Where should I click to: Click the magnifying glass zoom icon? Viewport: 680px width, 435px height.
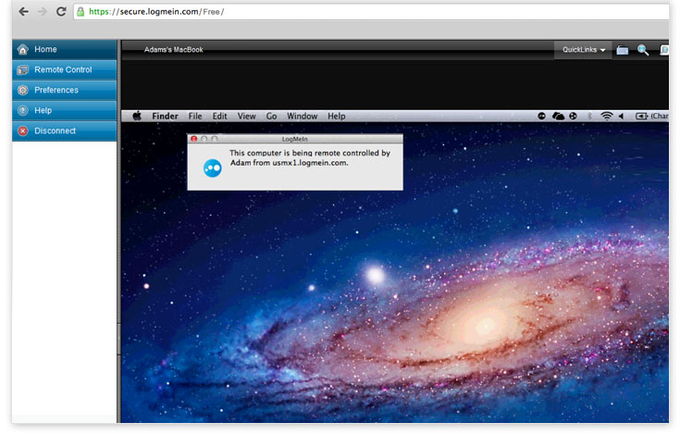coord(643,50)
